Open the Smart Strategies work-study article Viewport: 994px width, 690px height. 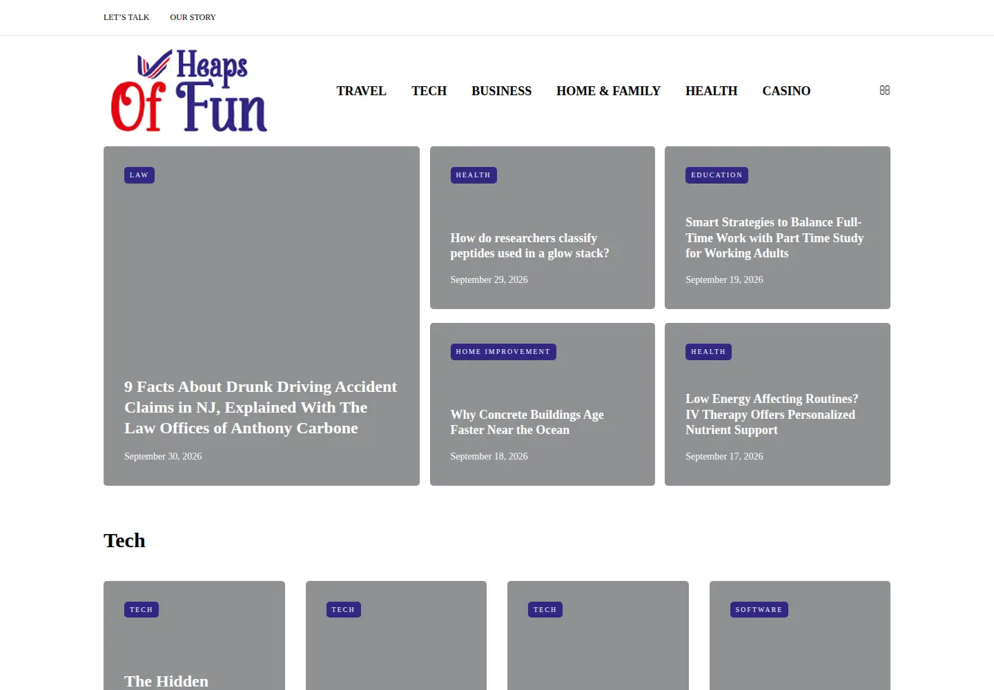(x=774, y=238)
